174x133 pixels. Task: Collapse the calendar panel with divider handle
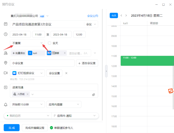106,71
